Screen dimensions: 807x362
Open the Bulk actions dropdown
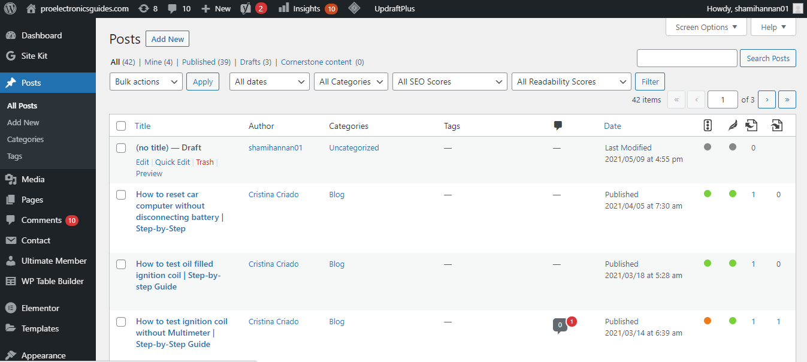(x=146, y=82)
